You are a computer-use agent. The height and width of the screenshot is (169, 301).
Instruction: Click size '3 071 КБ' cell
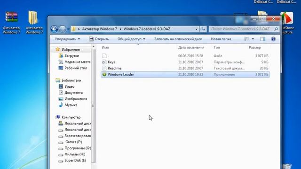(261, 74)
